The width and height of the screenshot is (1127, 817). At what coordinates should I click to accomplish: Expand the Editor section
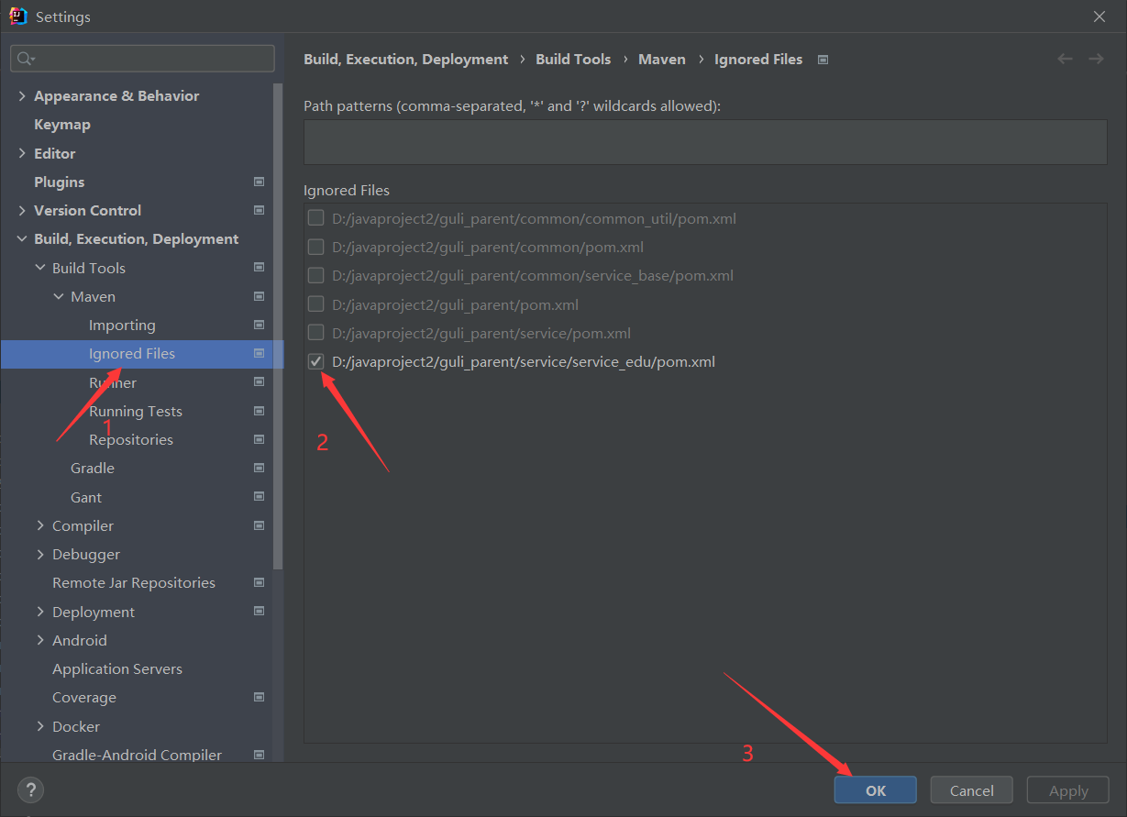click(21, 152)
